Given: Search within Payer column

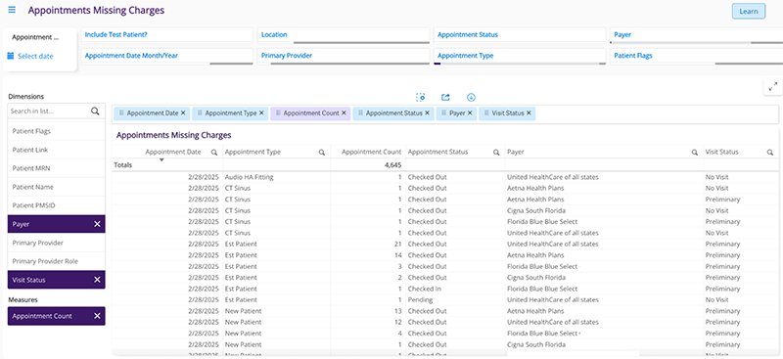Looking at the screenshot, I should pyautogui.click(x=695, y=153).
